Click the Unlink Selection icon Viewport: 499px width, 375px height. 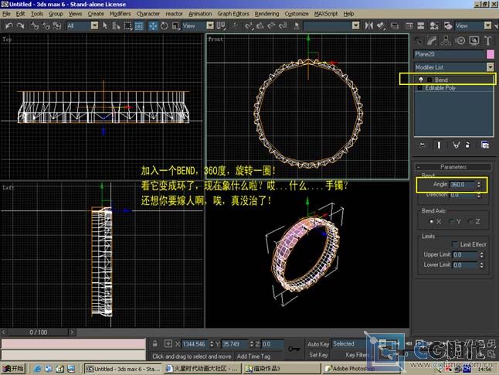pyautogui.click(x=46, y=26)
